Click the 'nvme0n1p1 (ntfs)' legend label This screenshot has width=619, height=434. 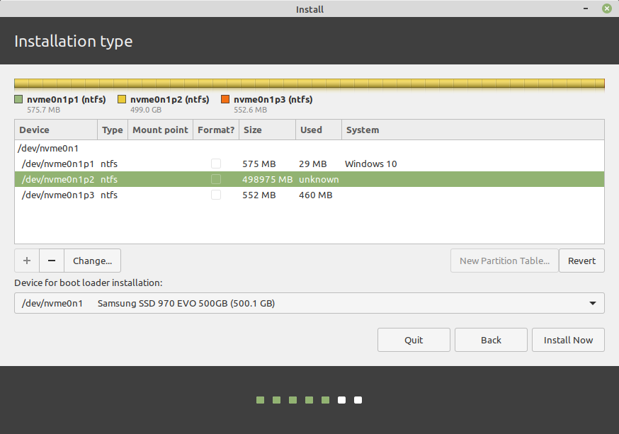[x=67, y=99]
